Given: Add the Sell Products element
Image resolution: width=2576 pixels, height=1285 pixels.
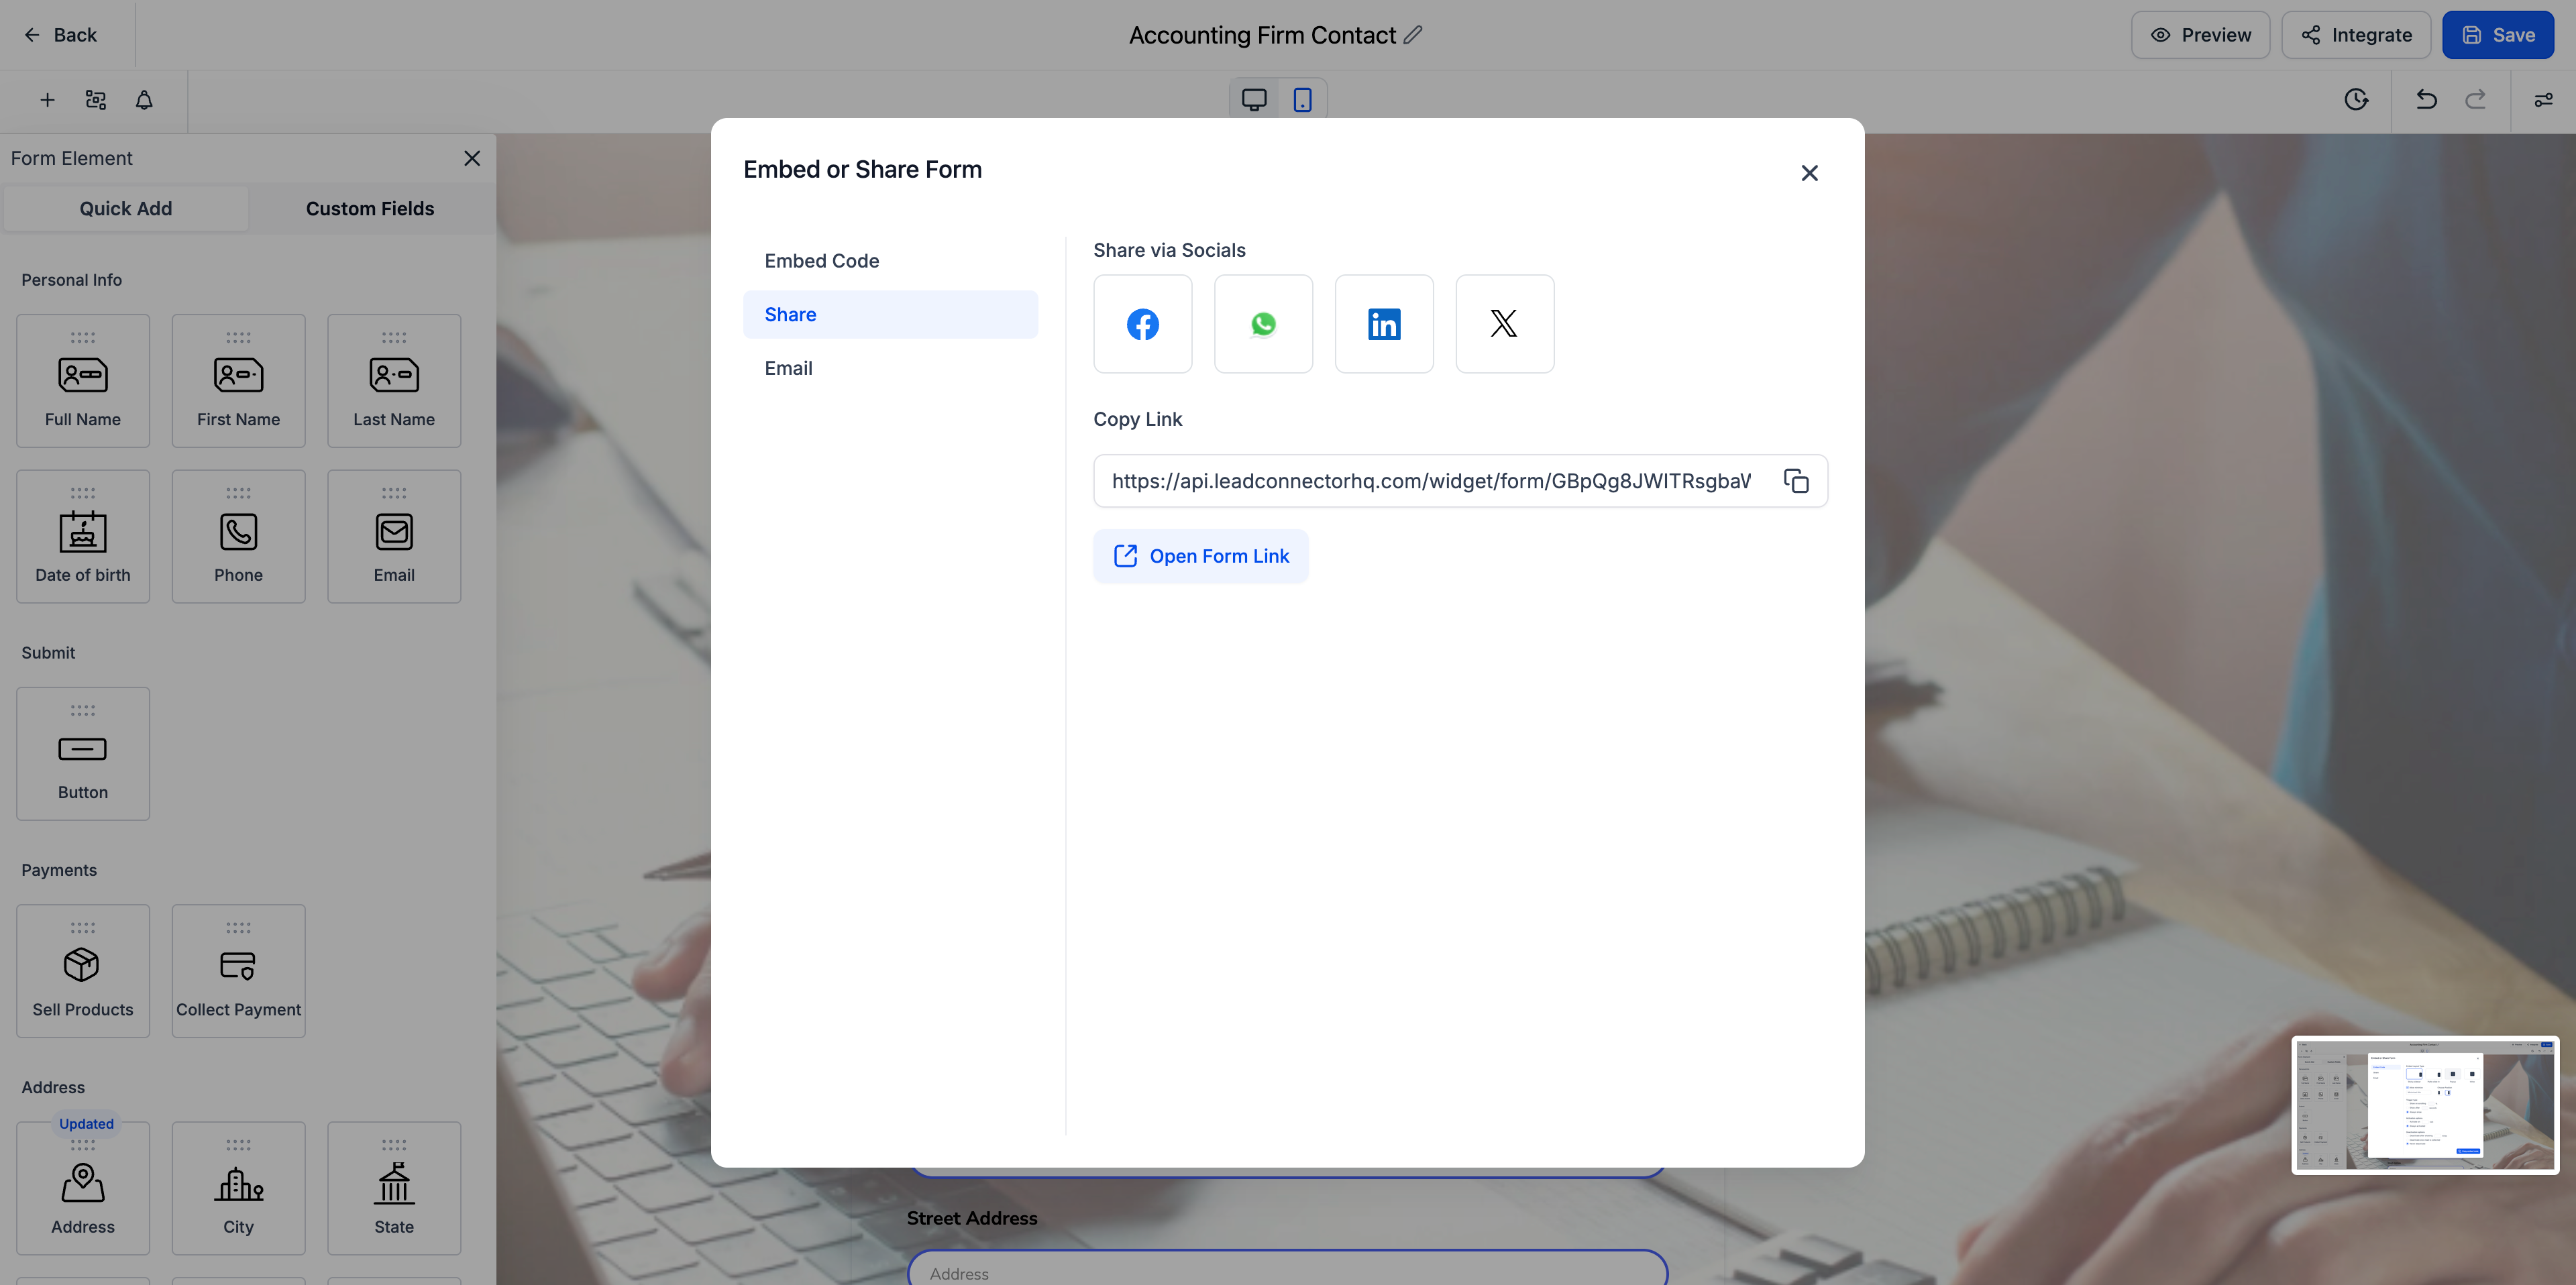Looking at the screenshot, I should [x=83, y=971].
